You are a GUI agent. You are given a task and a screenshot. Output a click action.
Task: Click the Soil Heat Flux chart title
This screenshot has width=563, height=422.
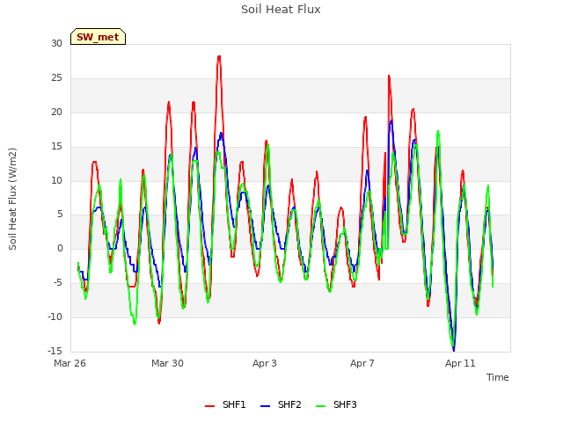[281, 10]
